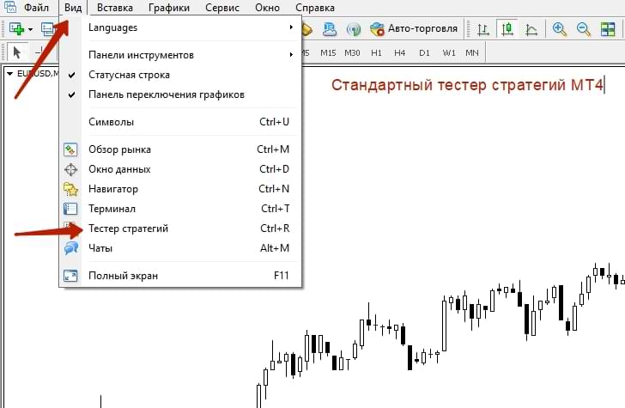
Task: Click the signal broadcast toolbar icon
Action: point(354,29)
